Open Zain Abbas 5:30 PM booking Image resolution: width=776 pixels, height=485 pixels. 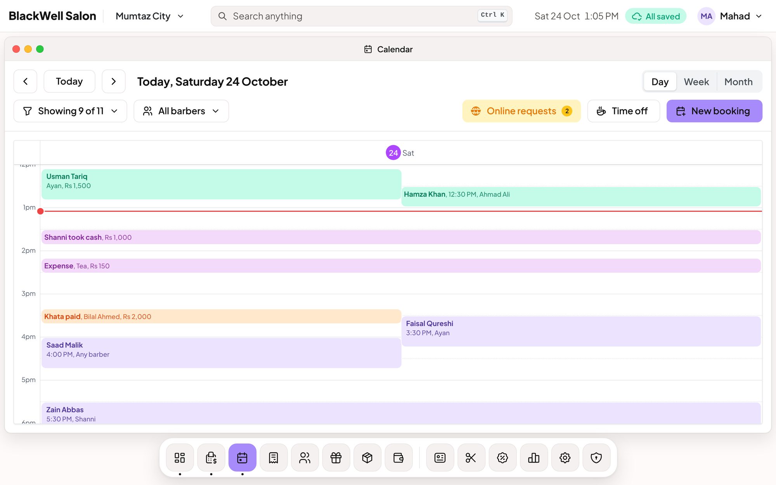pyautogui.click(x=401, y=413)
